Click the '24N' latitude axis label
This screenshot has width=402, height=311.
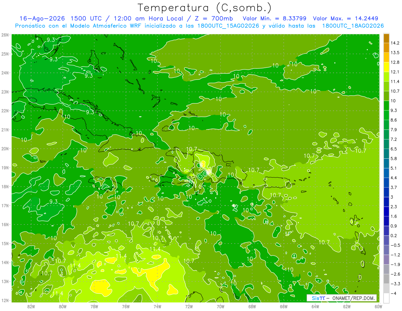[5, 73]
